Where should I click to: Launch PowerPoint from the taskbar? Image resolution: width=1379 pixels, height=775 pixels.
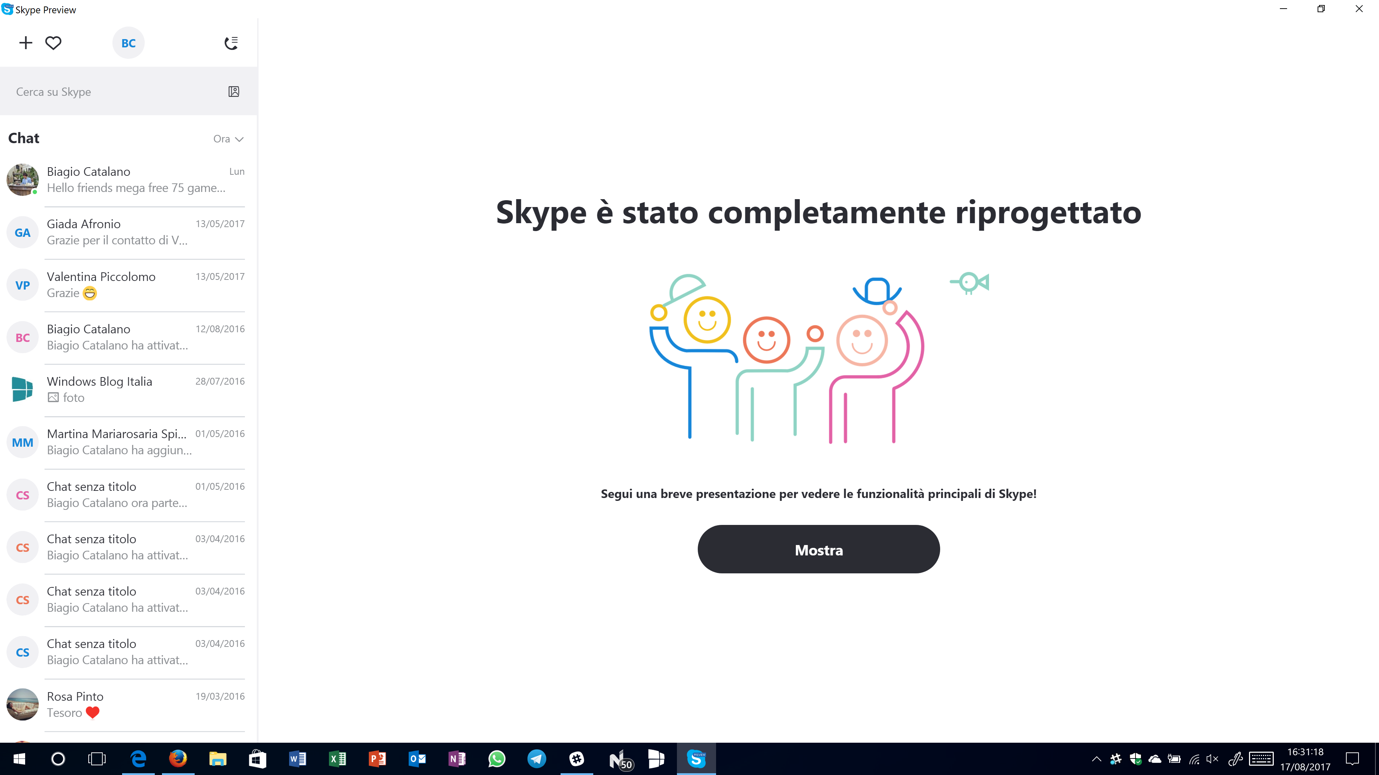point(377,758)
